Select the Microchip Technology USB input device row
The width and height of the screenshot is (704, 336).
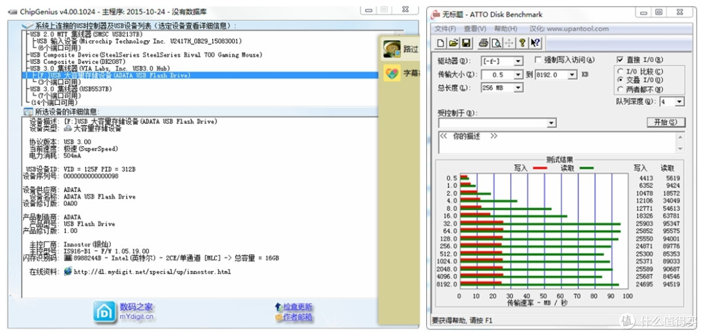point(139,41)
